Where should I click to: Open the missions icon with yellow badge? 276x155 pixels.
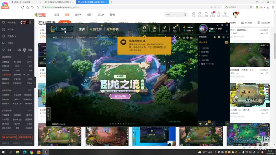click(x=206, y=124)
